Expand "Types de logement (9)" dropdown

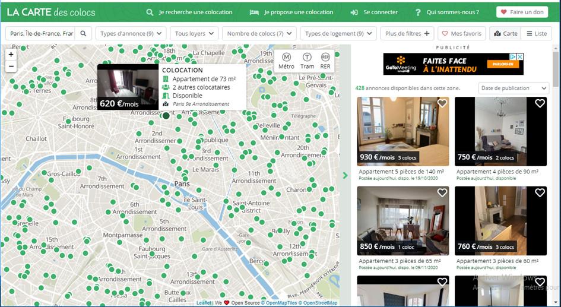click(x=338, y=33)
